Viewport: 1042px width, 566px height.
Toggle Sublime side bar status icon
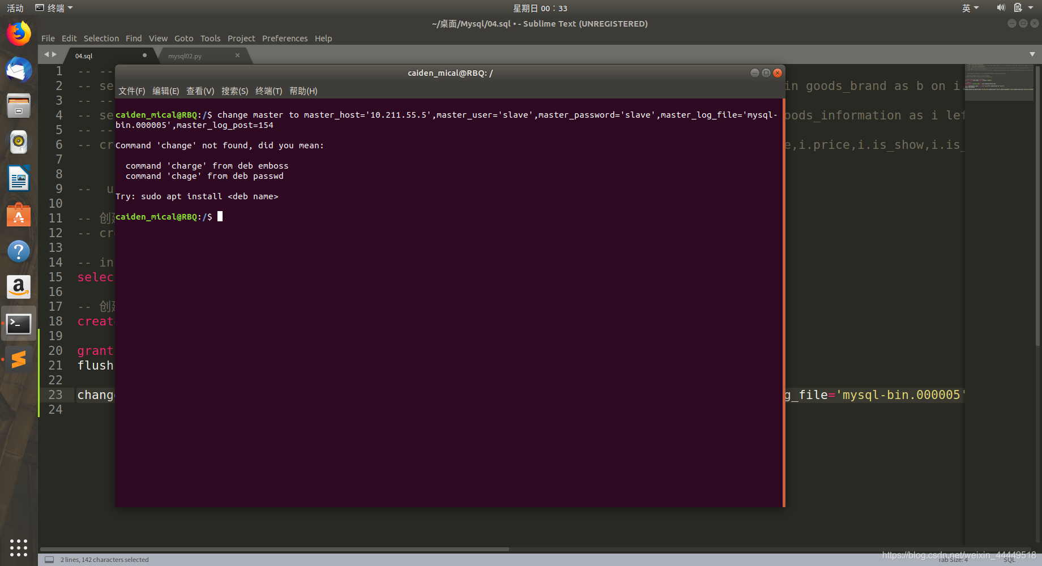click(49, 560)
